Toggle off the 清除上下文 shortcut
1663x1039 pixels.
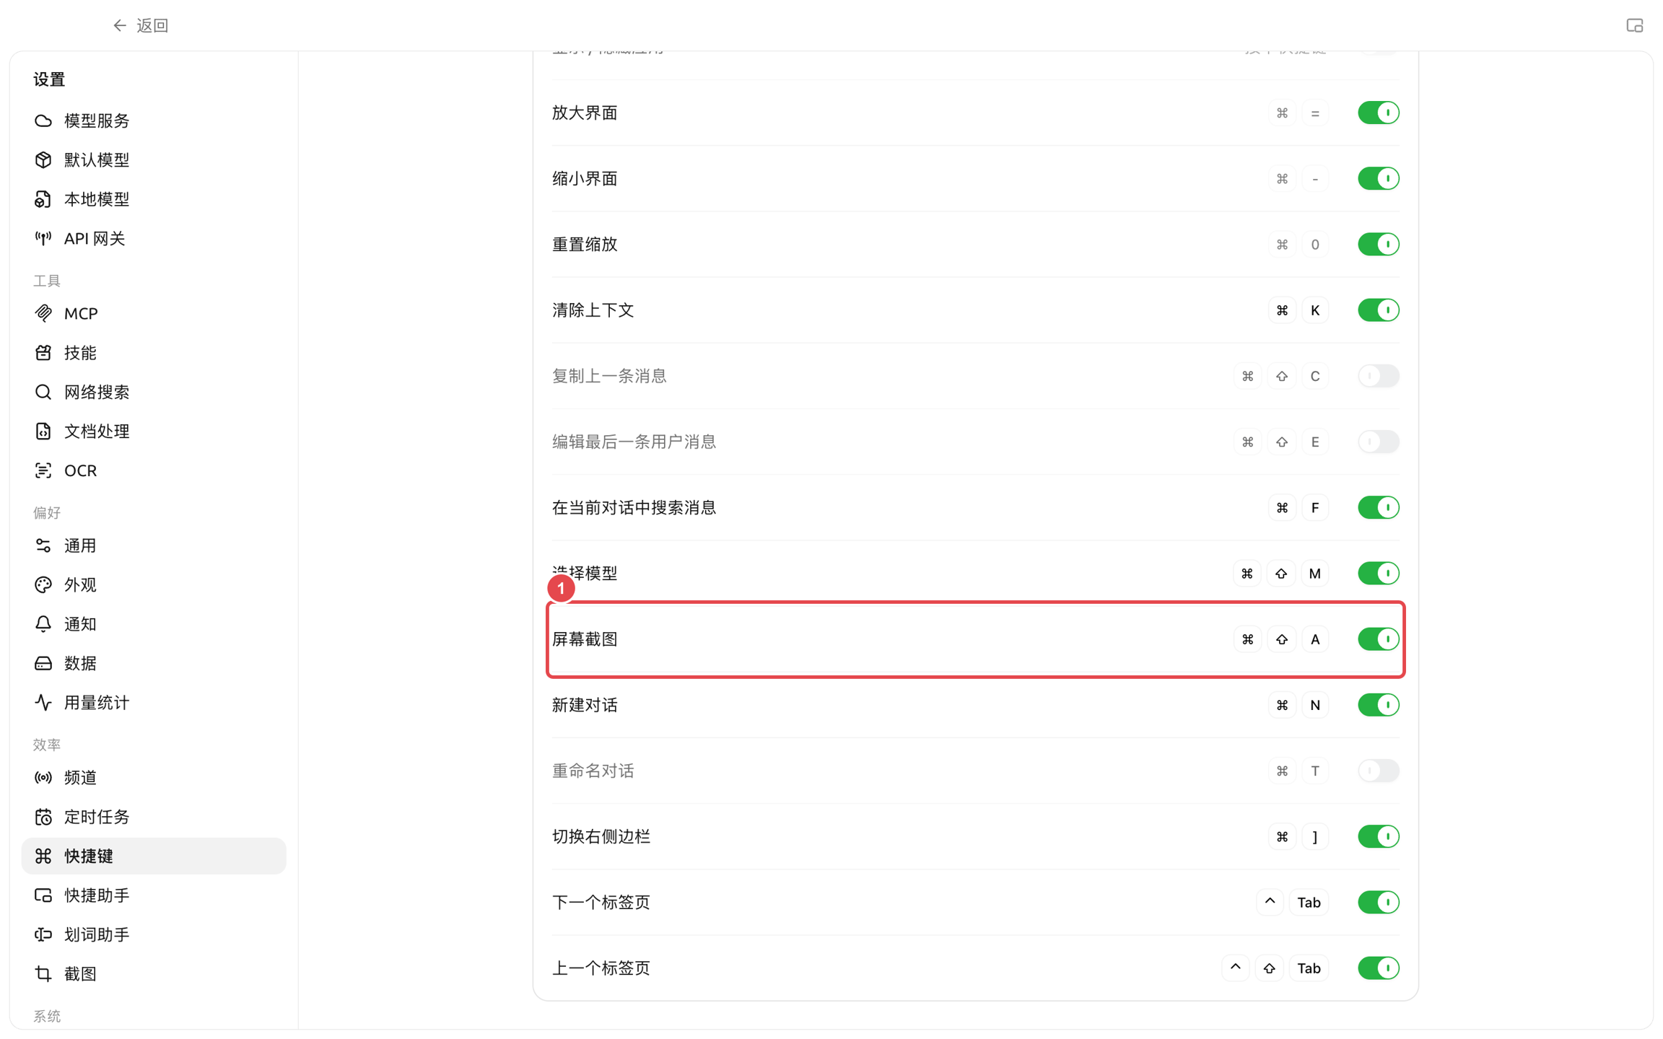click(1378, 310)
